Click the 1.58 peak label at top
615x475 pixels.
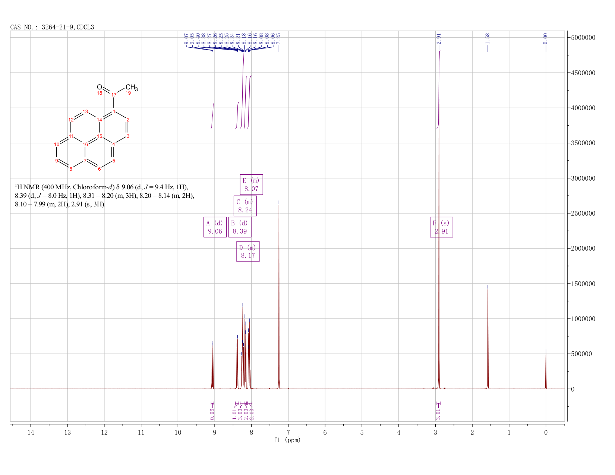488,39
